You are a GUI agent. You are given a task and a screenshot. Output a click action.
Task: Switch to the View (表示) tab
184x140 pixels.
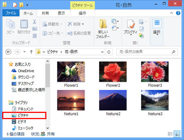pos(61,13)
